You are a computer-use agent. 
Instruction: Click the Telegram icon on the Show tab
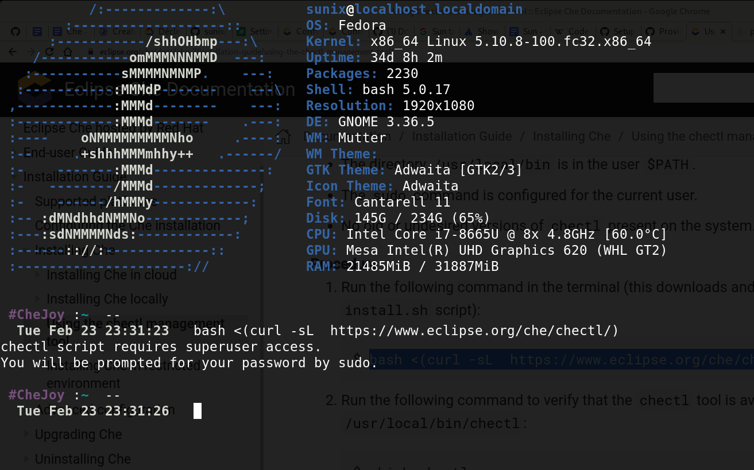(467, 32)
